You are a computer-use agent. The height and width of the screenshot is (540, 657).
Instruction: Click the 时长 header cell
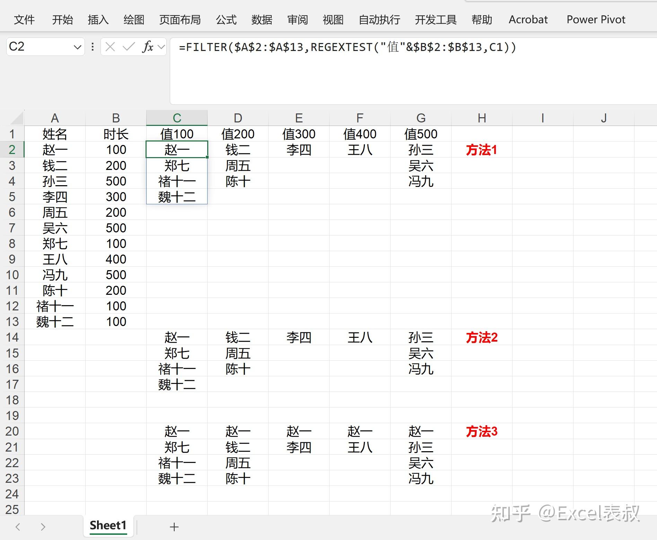(116, 134)
